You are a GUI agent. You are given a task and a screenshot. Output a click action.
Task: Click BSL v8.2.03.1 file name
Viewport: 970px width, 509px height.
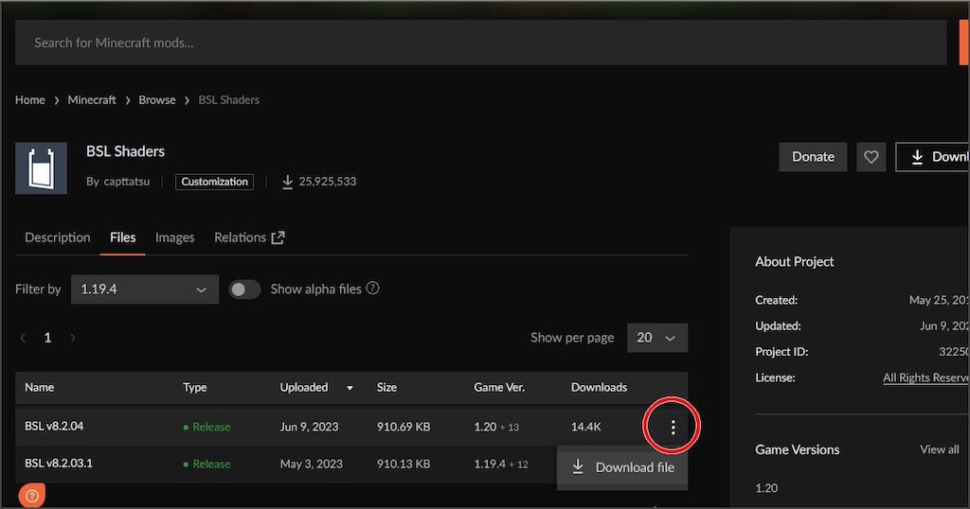tap(59, 464)
